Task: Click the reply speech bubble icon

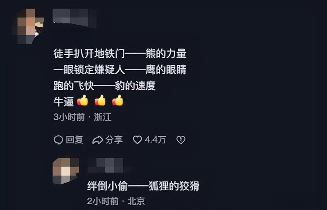Action: pos(59,140)
